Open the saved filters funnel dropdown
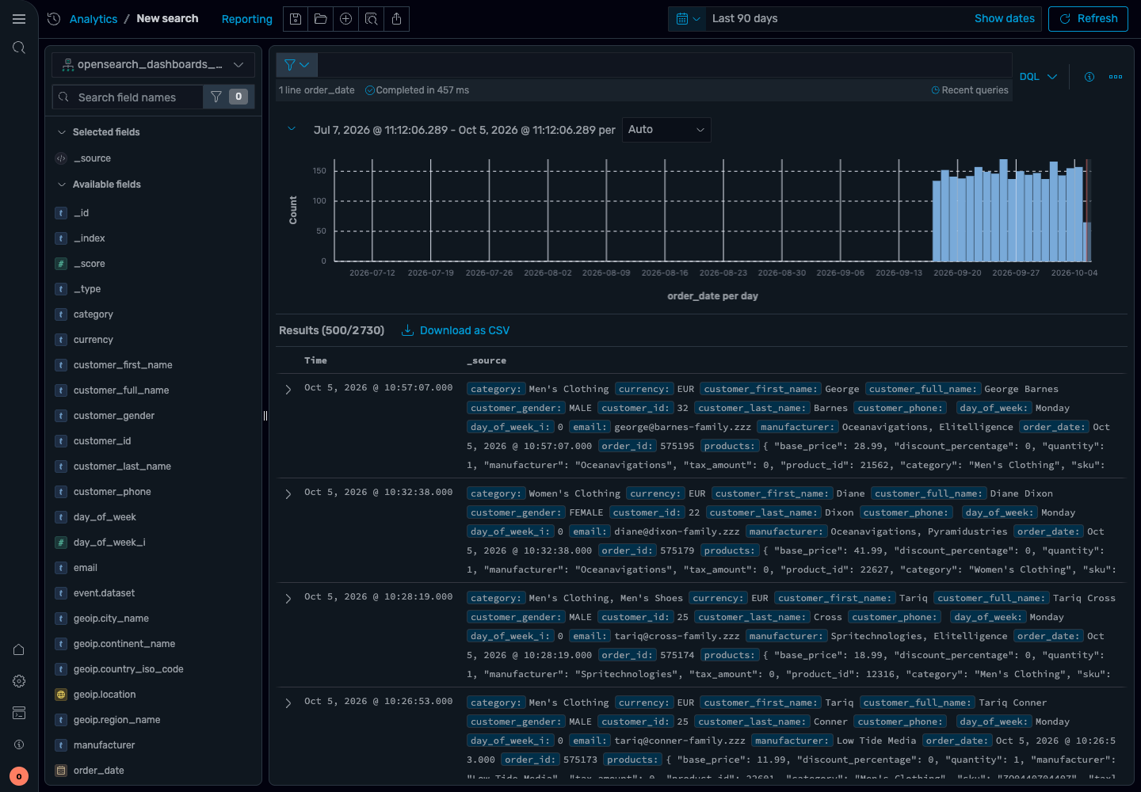The image size is (1141, 792). (297, 65)
